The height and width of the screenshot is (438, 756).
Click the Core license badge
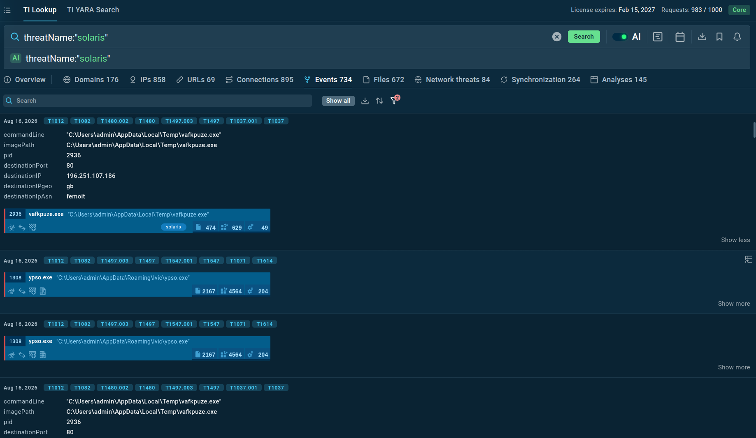point(739,10)
